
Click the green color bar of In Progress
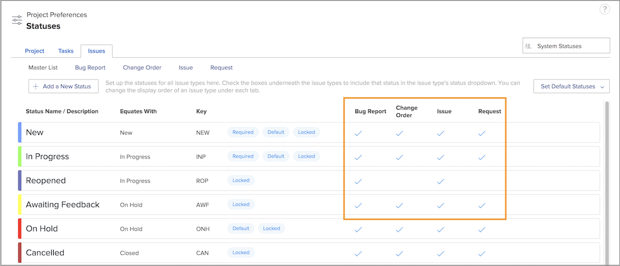point(20,157)
